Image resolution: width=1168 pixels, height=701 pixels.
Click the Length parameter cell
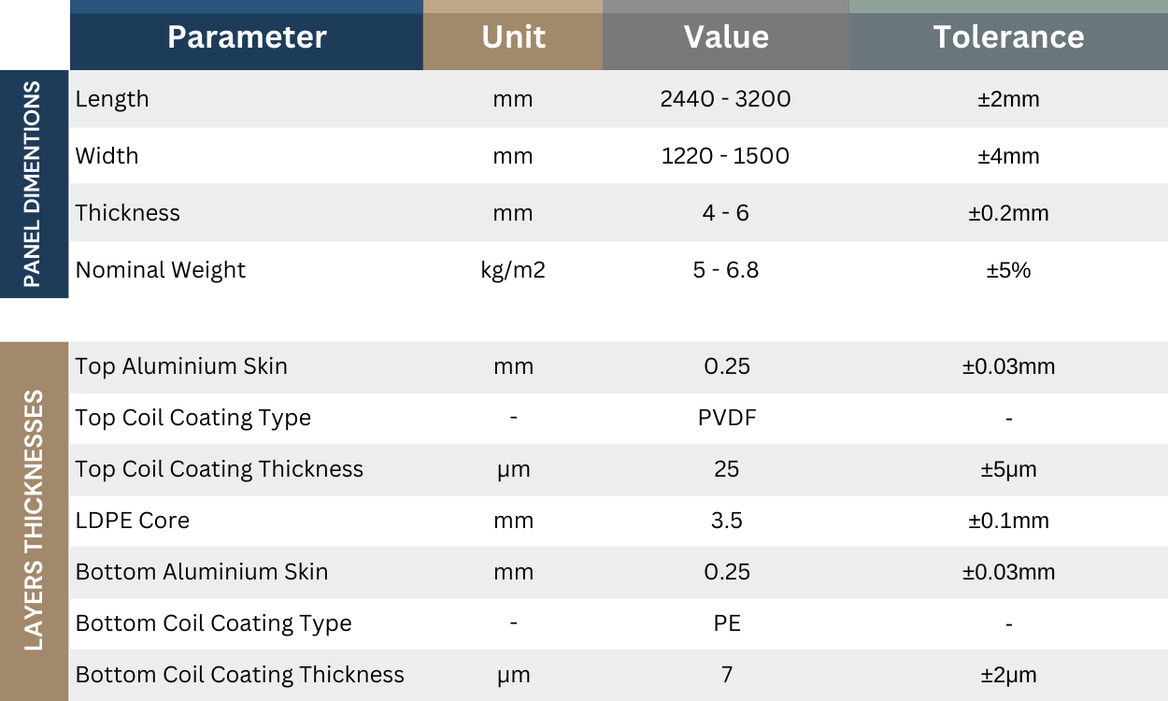[x=112, y=99]
